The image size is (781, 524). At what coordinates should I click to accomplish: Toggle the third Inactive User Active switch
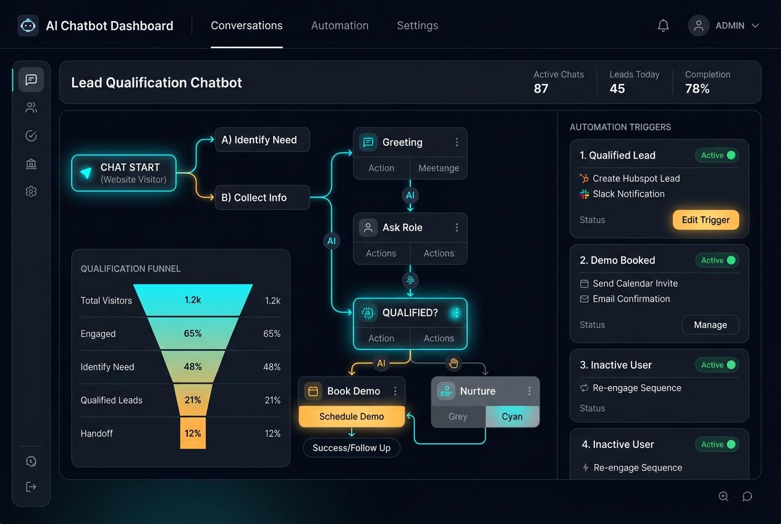pyautogui.click(x=717, y=365)
